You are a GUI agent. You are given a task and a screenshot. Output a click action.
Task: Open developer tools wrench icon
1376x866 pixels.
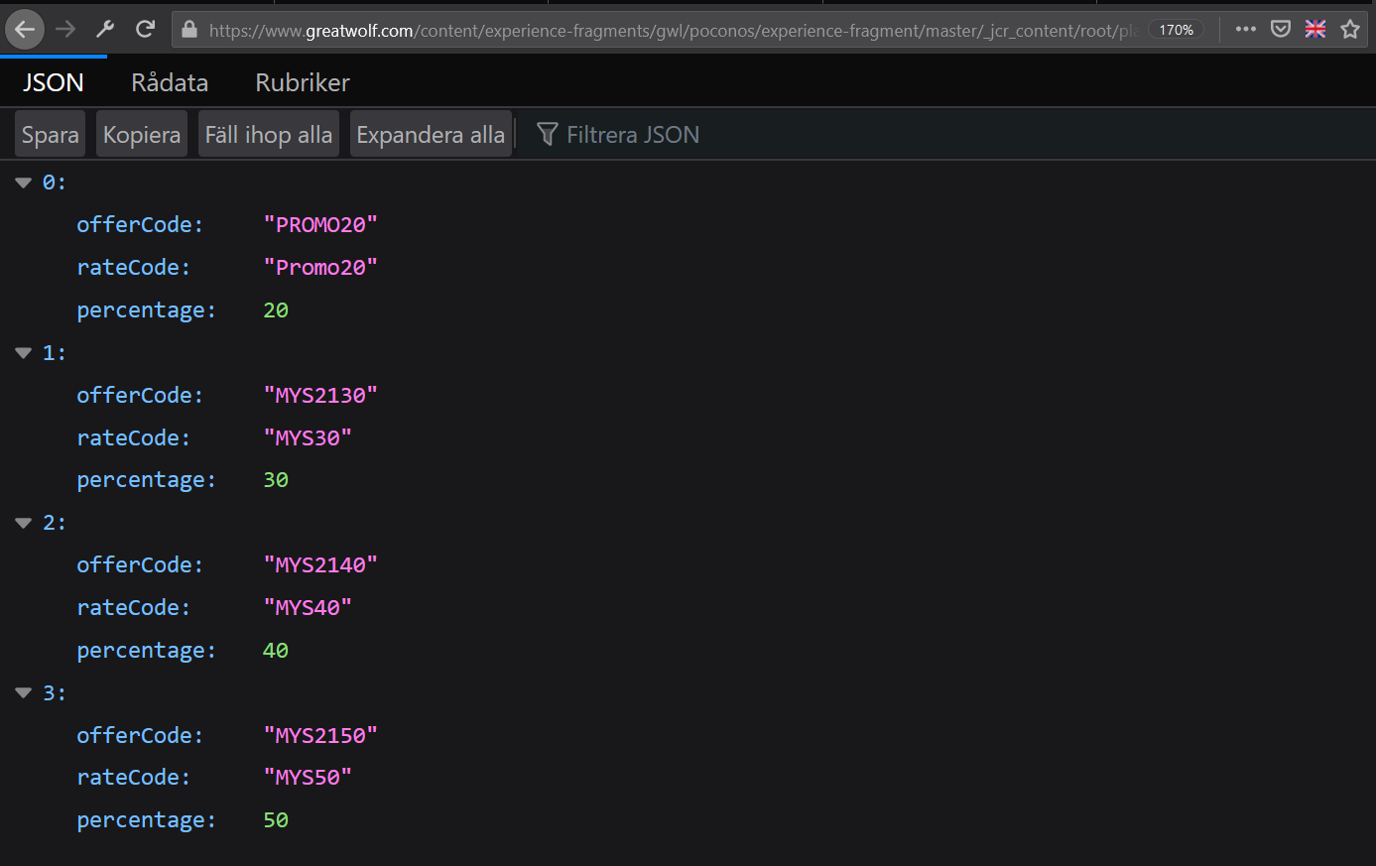point(105,30)
